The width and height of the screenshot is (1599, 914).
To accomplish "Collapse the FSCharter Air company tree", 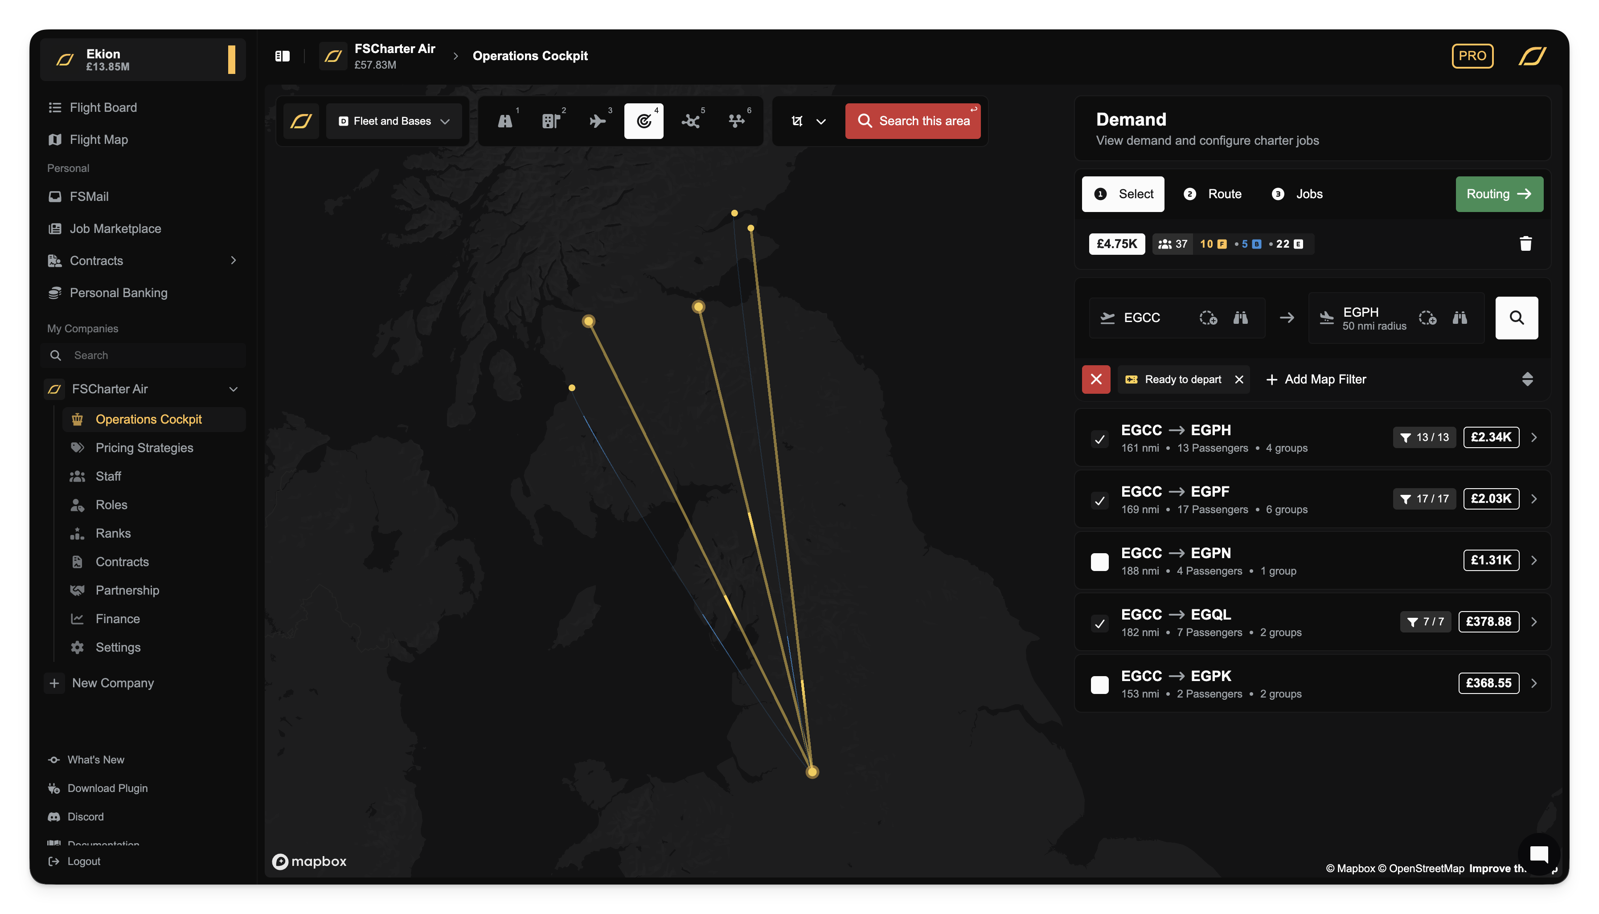I will click(233, 389).
